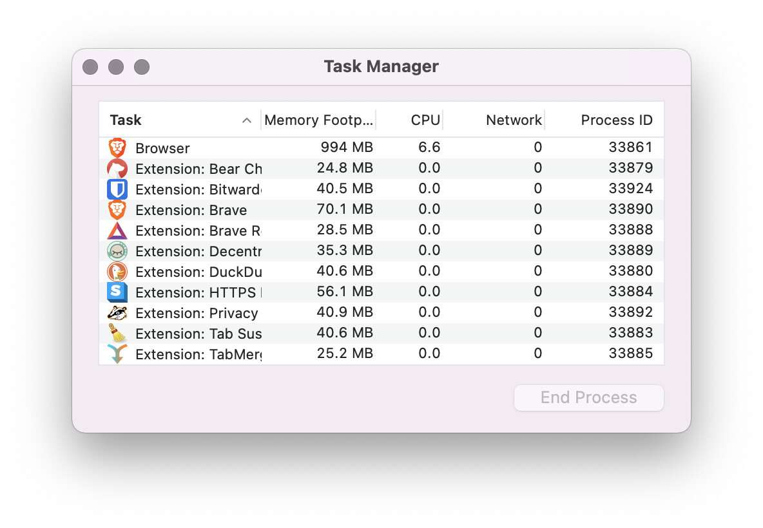
Task: Click process ID 33889
Action: tap(631, 250)
